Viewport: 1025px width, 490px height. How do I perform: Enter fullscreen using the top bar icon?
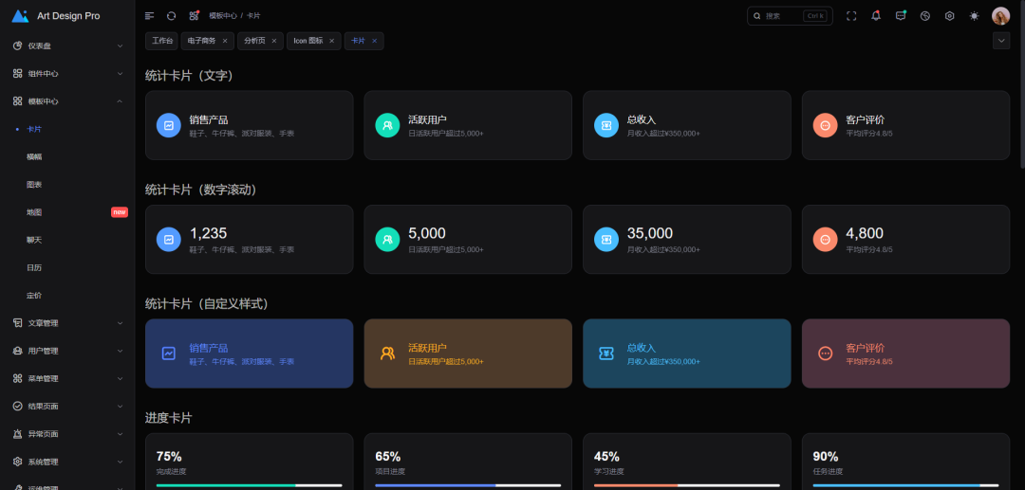851,16
